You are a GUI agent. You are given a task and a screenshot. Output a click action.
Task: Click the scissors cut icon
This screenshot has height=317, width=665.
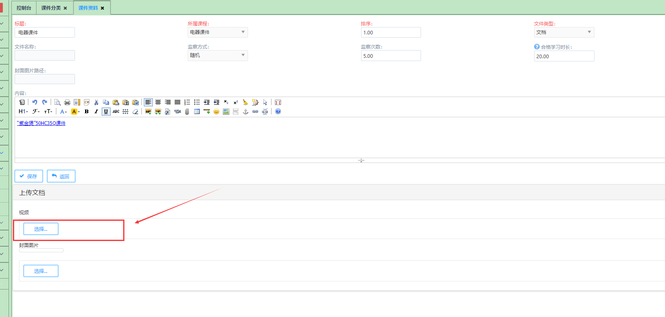pos(96,102)
